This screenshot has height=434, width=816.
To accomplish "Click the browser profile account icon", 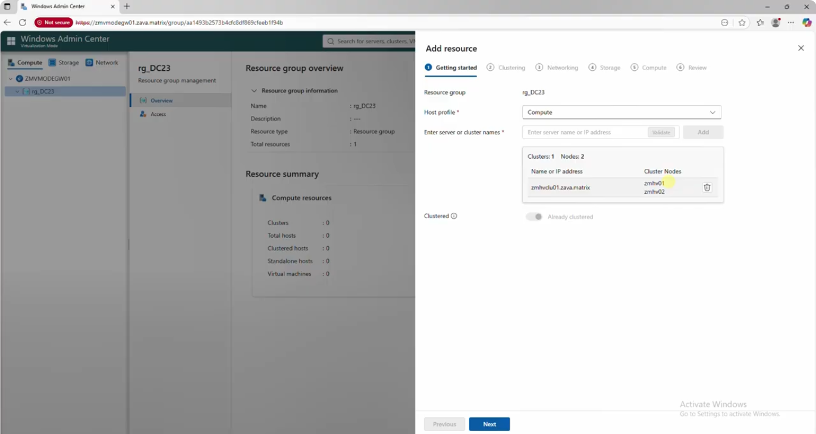I will point(776,22).
